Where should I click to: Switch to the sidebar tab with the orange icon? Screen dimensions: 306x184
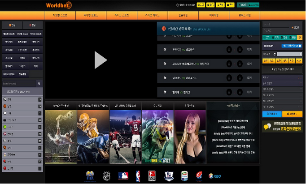12,25
